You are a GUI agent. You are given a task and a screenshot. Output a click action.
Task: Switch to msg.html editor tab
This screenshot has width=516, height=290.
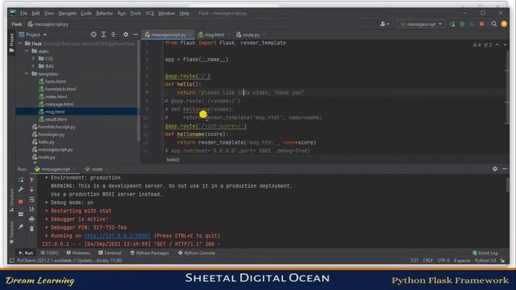(x=214, y=35)
